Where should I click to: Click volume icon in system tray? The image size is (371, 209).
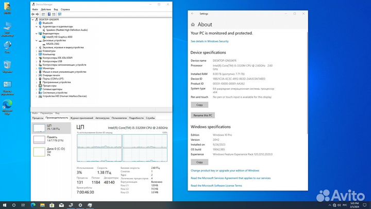point(339,205)
